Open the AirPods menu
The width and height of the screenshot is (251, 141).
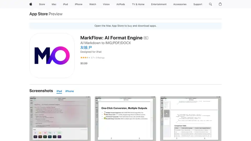tap(121, 4)
